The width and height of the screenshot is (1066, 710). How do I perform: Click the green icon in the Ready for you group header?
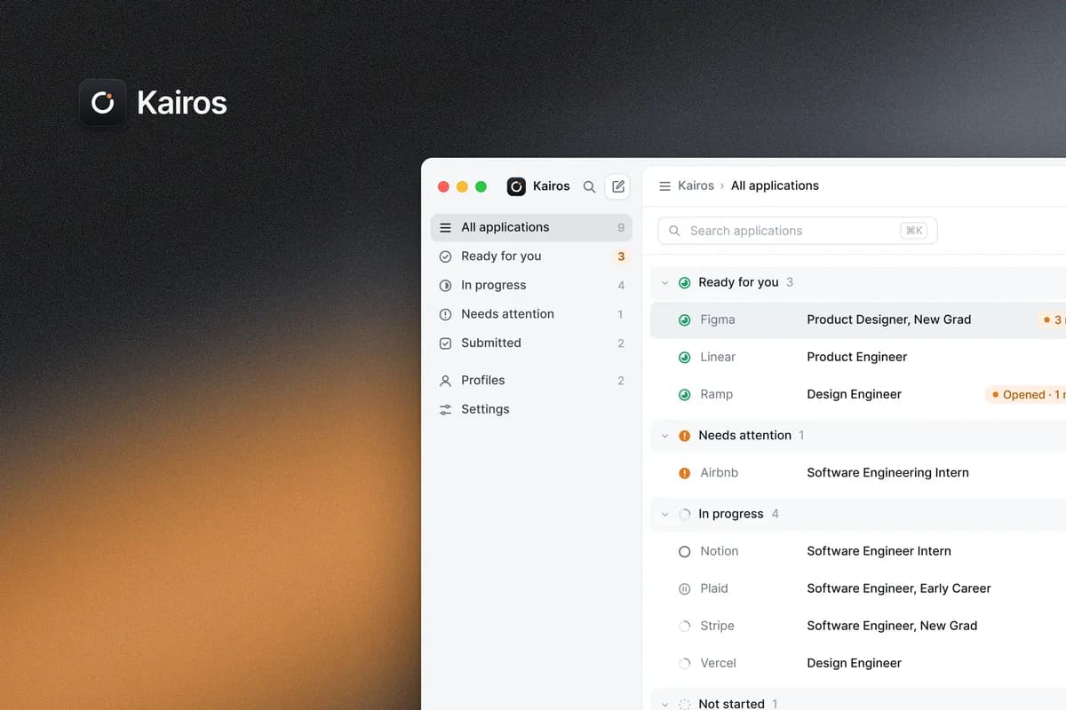tap(684, 283)
